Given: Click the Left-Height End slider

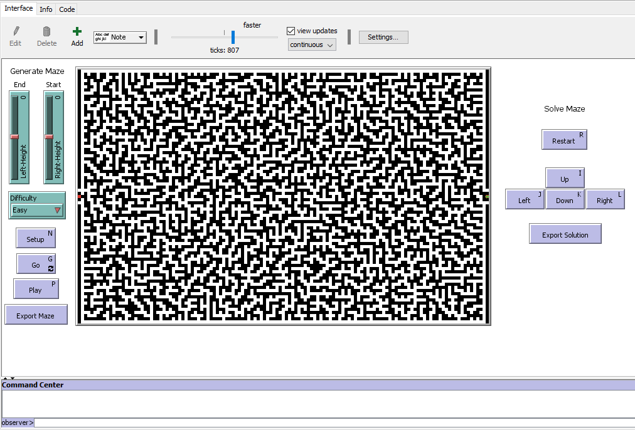Looking at the screenshot, I should click(x=14, y=137).
